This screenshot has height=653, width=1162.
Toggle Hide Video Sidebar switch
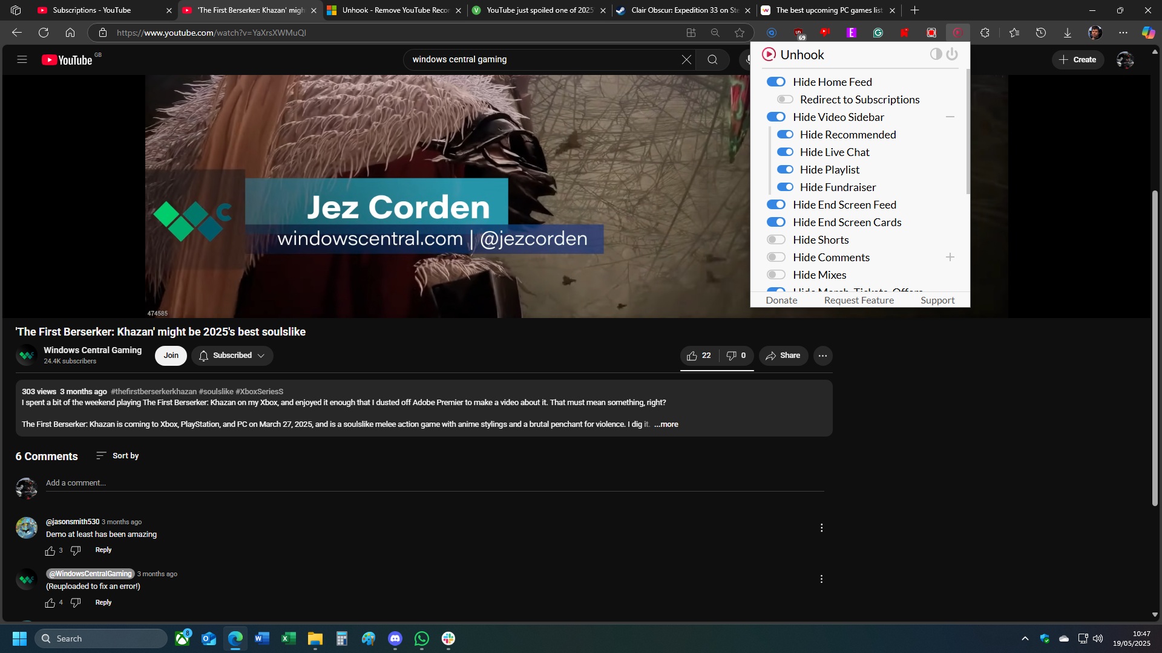776,117
